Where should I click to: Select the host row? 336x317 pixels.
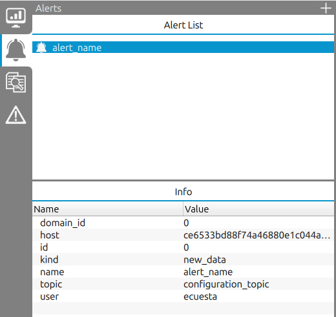(x=183, y=235)
